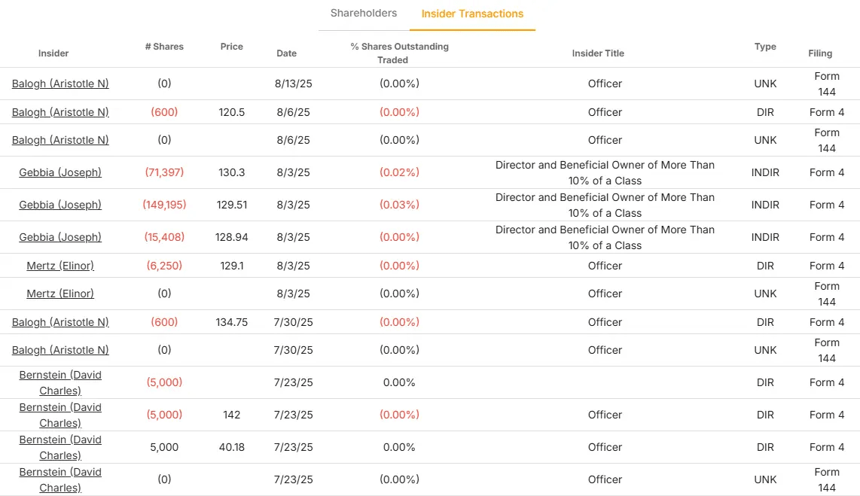Sort by the # Shares column header

click(x=164, y=47)
